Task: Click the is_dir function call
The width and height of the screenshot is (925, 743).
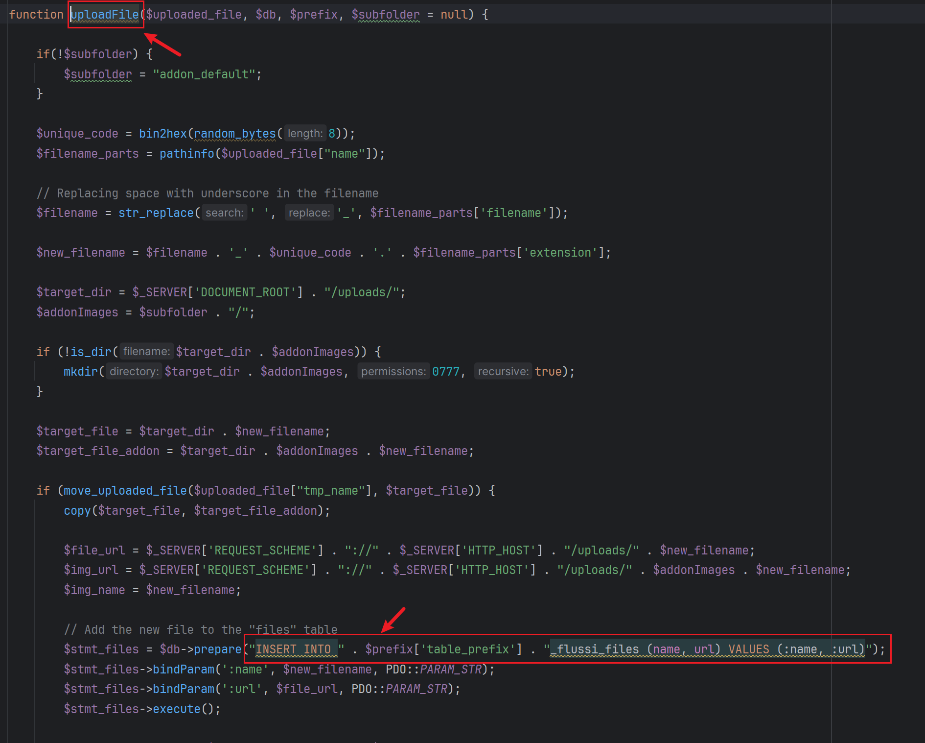Action: (92, 352)
